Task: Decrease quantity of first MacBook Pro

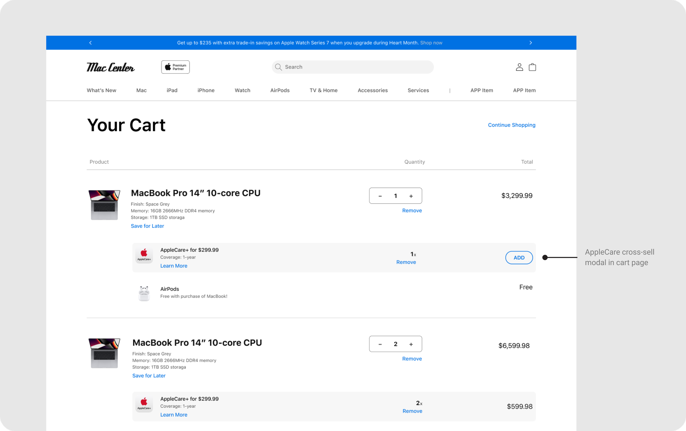Action: pos(380,196)
